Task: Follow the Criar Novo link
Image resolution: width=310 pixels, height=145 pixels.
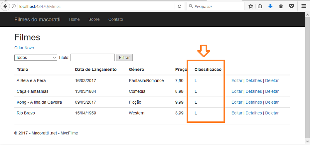Action: tap(24, 48)
